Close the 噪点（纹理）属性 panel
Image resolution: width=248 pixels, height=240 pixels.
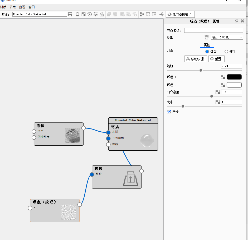[242, 21]
